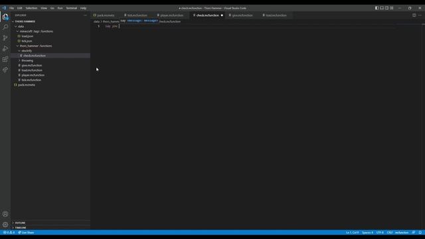Select check.mcfunction in the explorer tree
The image size is (425, 239).
35,56
